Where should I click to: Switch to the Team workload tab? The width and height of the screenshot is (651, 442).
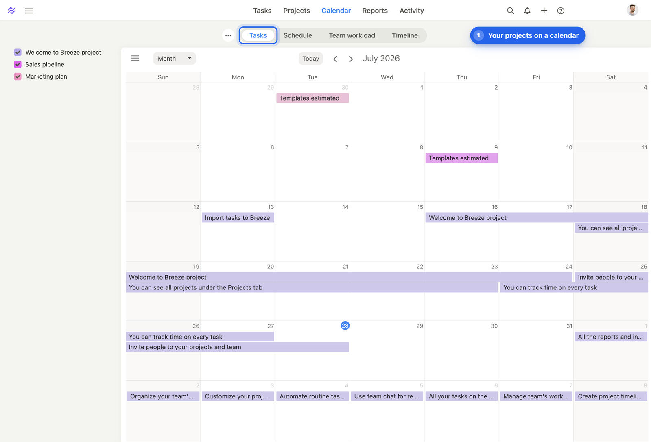point(352,35)
